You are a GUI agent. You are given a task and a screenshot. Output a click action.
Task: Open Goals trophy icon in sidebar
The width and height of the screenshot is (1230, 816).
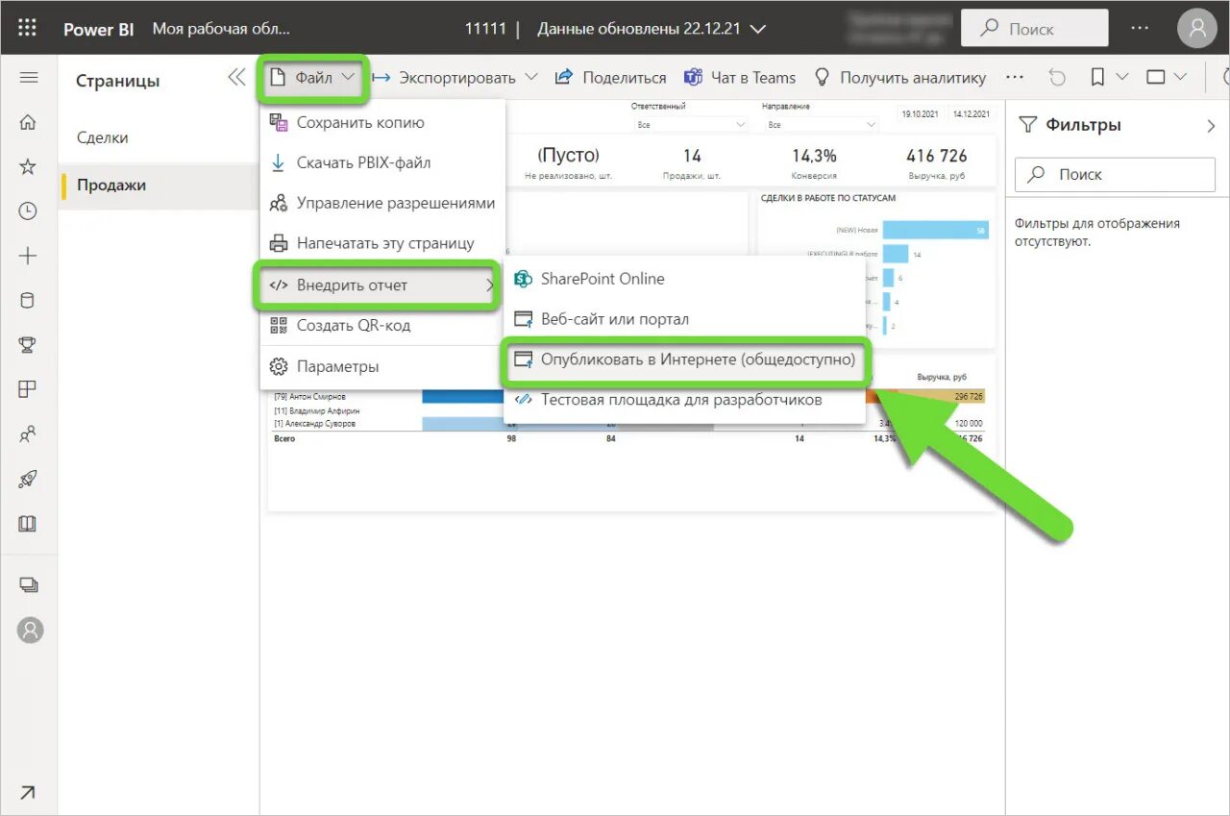(x=28, y=344)
